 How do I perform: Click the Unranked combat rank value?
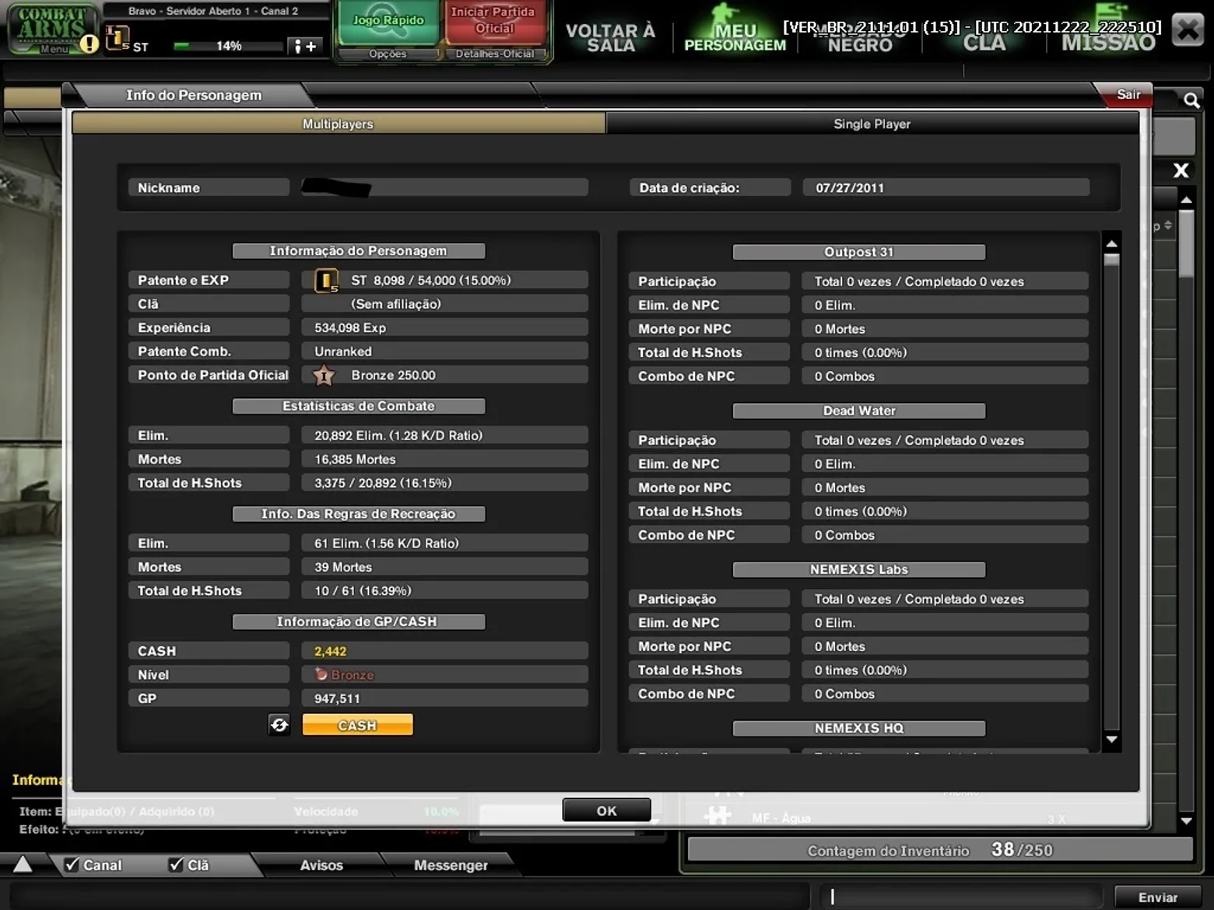coord(343,352)
